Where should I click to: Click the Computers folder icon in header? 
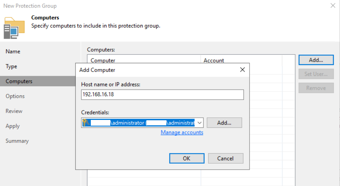14,27
